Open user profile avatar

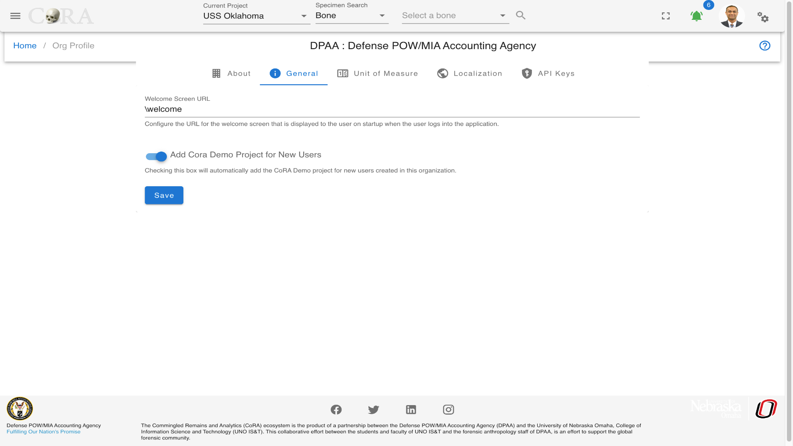point(732,16)
